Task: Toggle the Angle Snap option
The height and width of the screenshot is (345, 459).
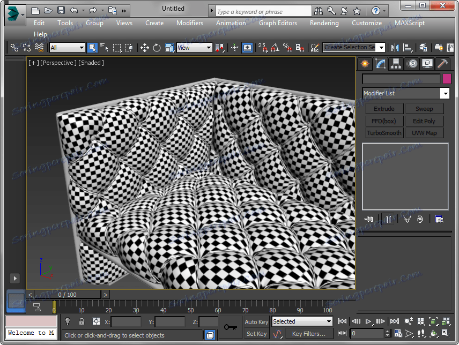Action: (x=275, y=48)
